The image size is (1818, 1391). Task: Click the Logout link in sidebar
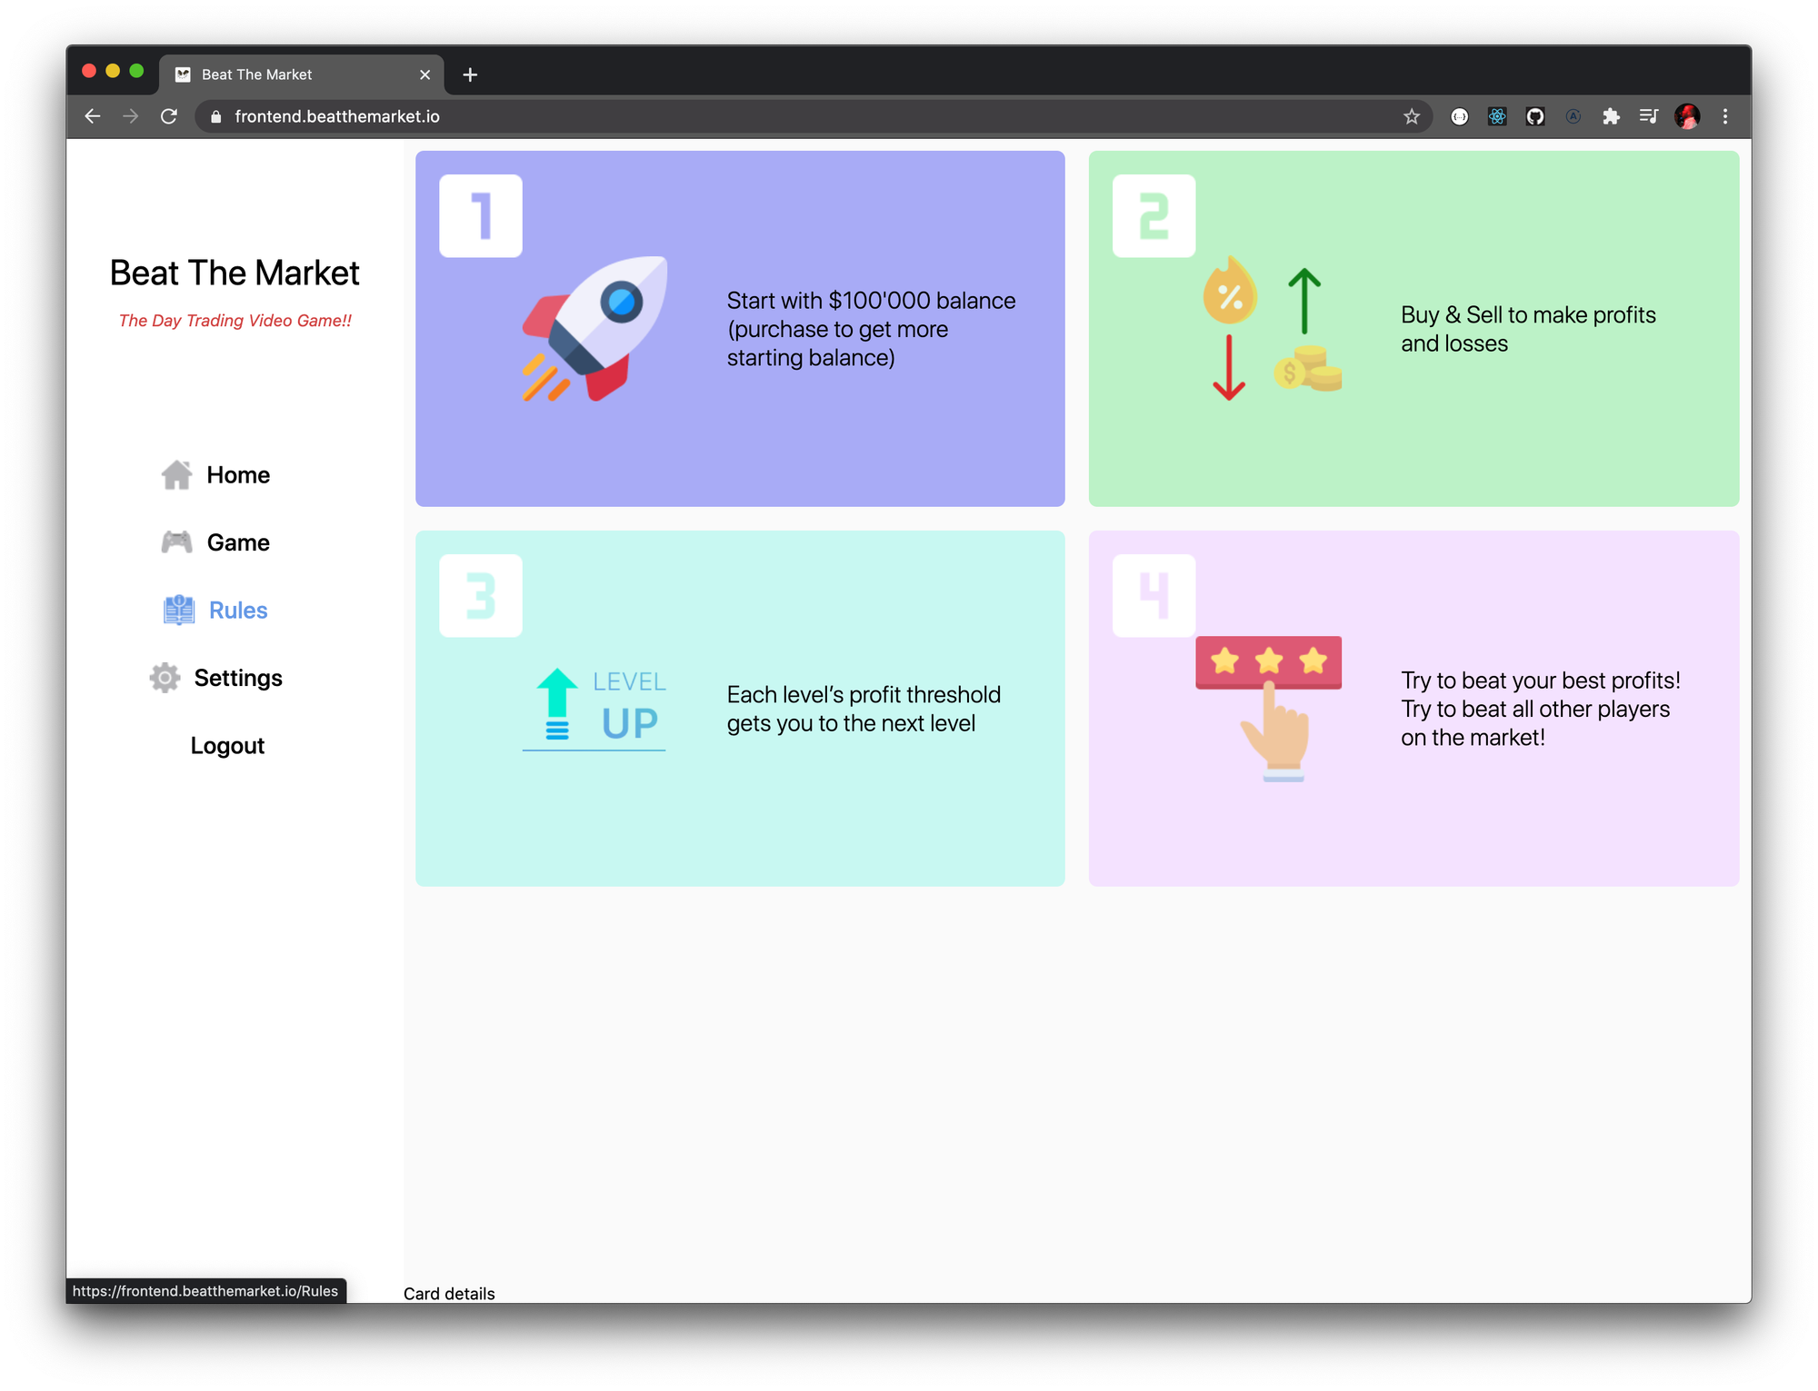coord(227,746)
